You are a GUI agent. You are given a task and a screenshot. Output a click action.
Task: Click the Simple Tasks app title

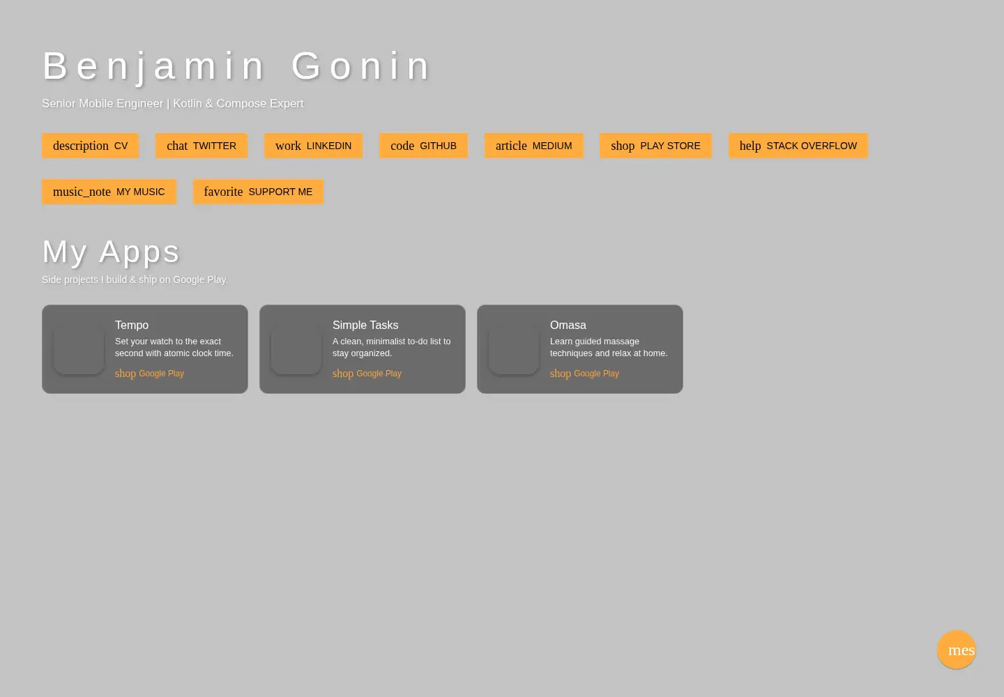coord(365,325)
